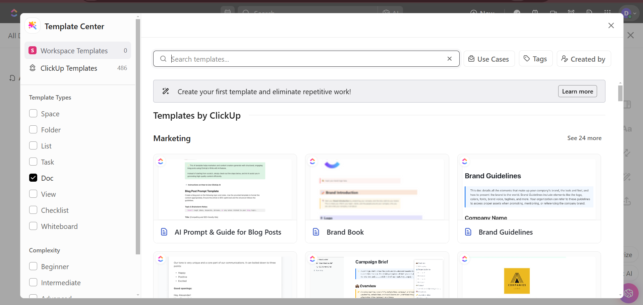This screenshot has width=643, height=305.
Task: Open the Created by filter dropdown
Action: click(584, 59)
